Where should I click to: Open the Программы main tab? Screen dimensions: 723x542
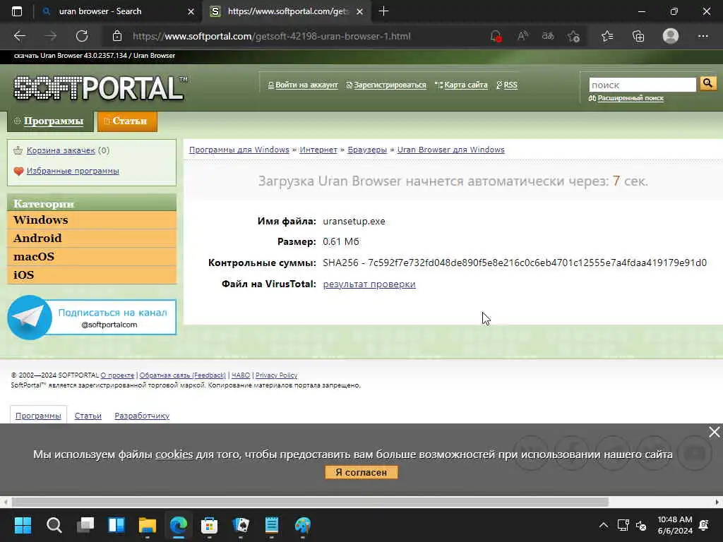50,121
